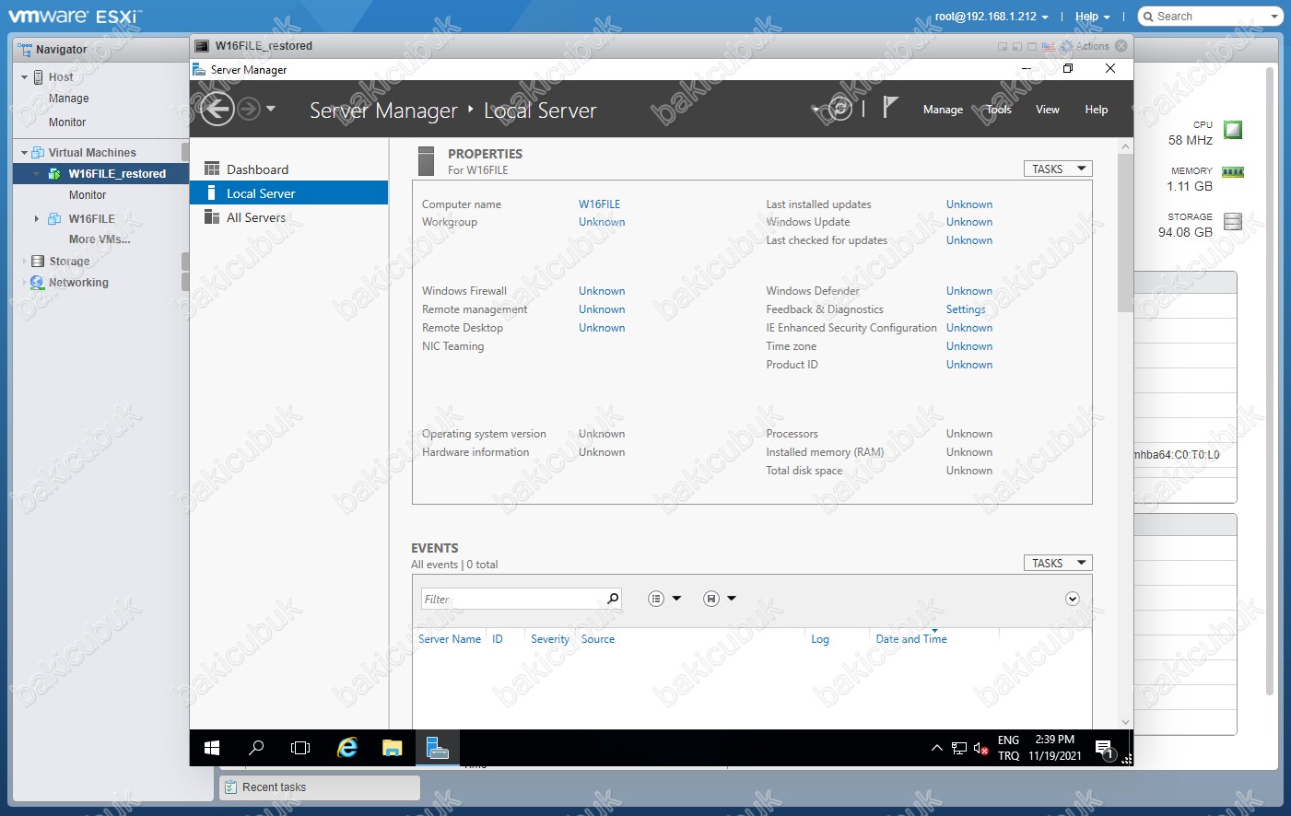Sort events by Source column

click(598, 639)
